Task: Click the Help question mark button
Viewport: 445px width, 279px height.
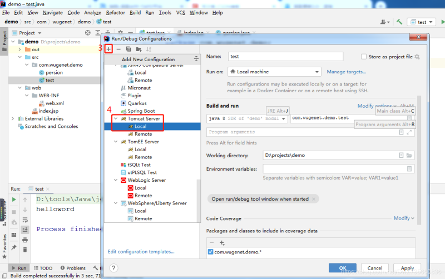Action: pyautogui.click(x=113, y=268)
